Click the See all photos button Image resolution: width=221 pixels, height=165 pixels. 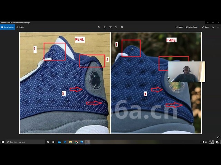8,27
